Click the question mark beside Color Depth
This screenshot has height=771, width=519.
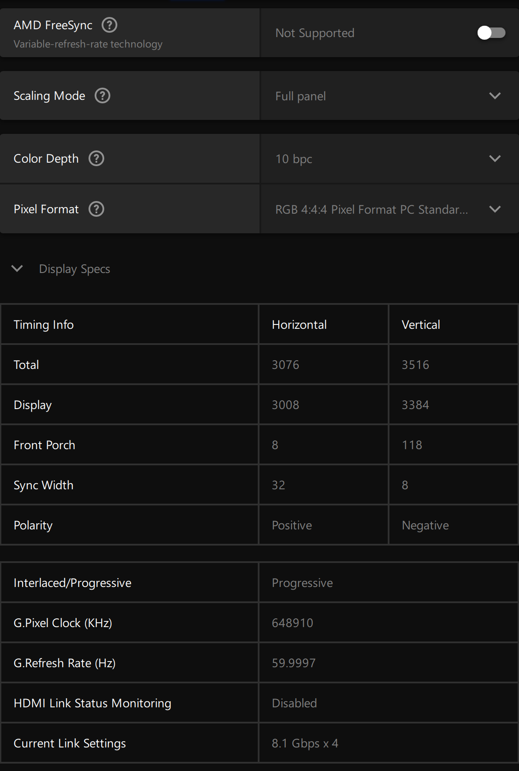(96, 158)
